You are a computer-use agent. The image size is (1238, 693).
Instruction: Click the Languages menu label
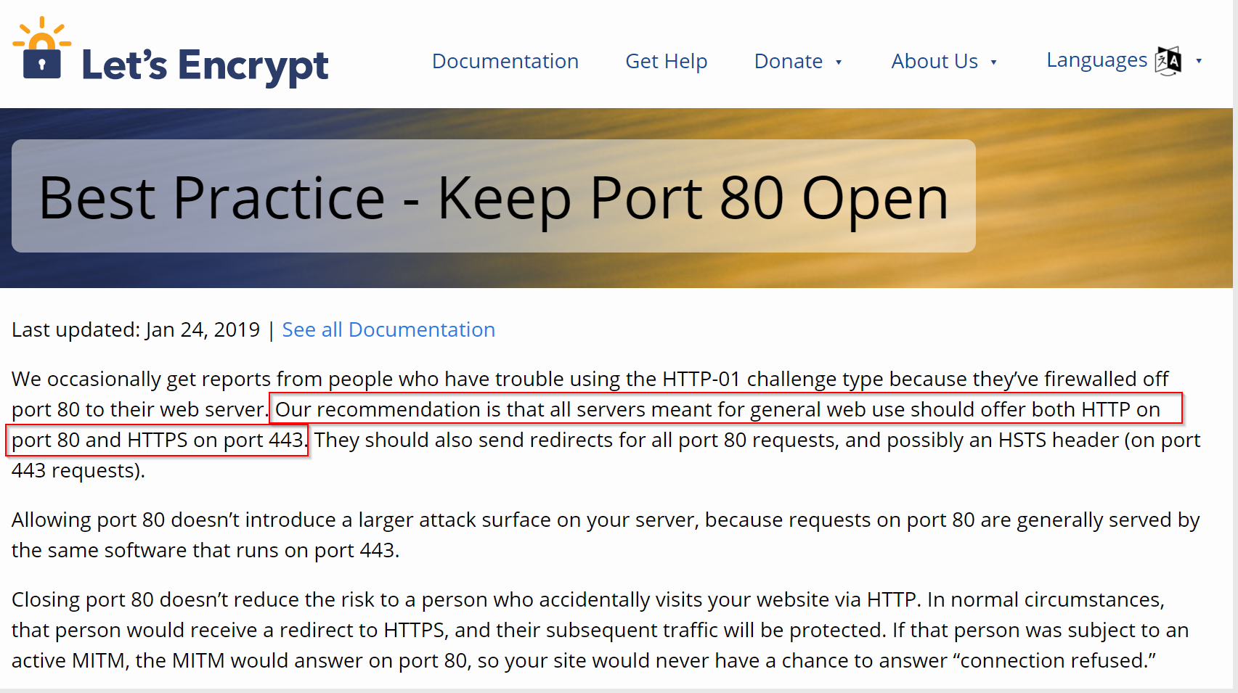1096,60
